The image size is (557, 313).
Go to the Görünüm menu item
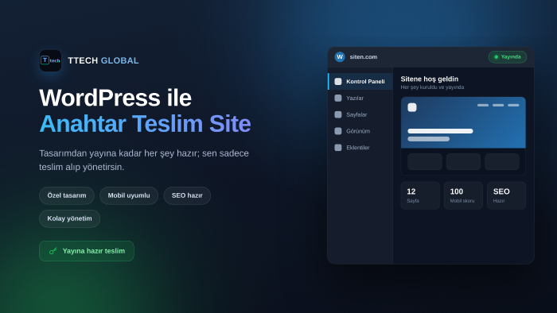tap(360, 131)
